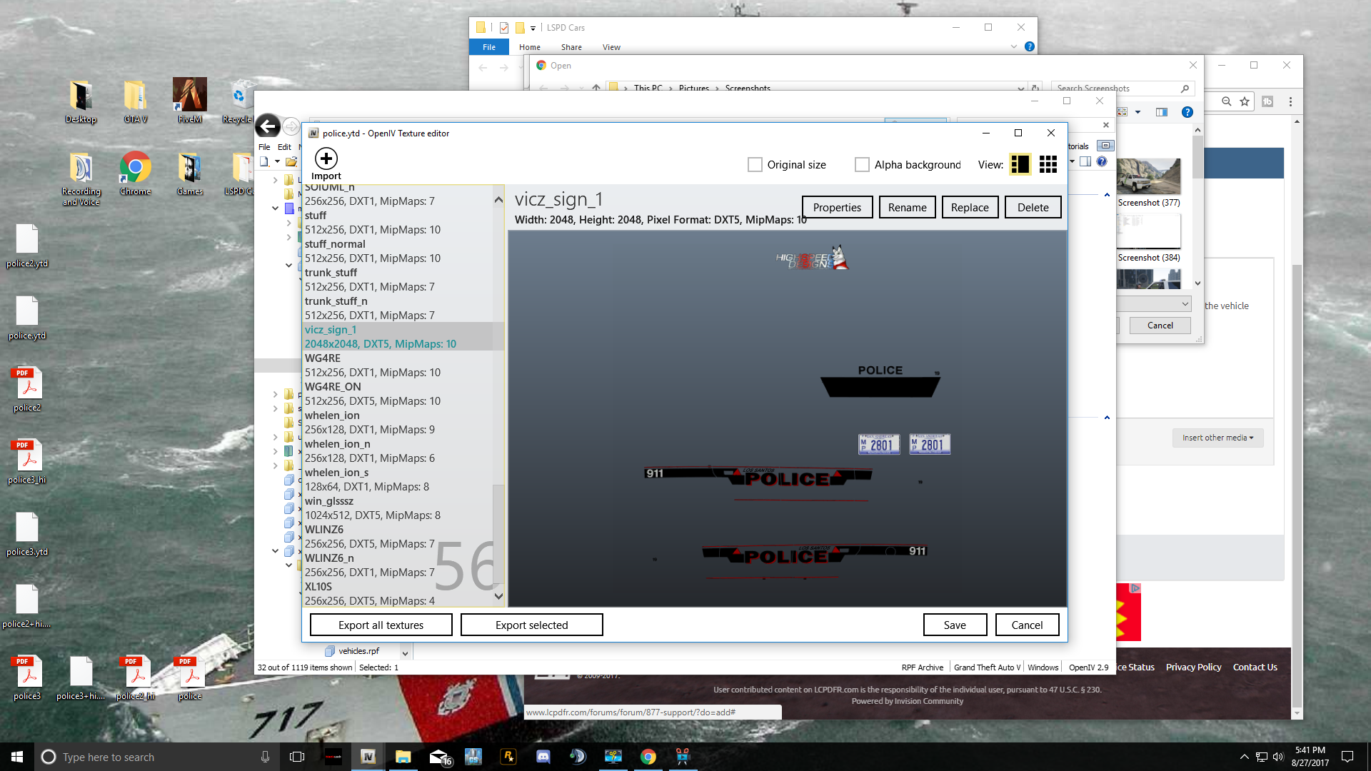Open Insert other media dropdown
Viewport: 1371px width, 771px height.
tap(1217, 438)
